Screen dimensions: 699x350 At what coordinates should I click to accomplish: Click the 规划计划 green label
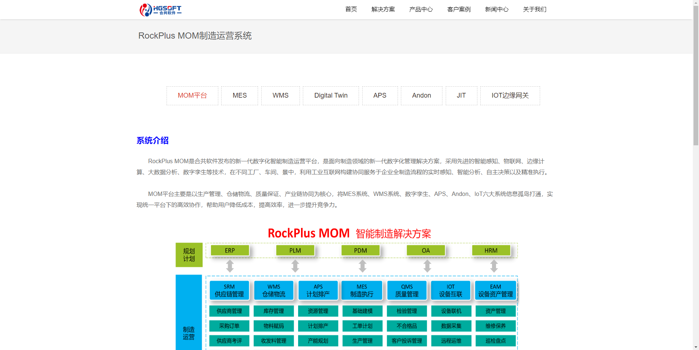(x=189, y=255)
